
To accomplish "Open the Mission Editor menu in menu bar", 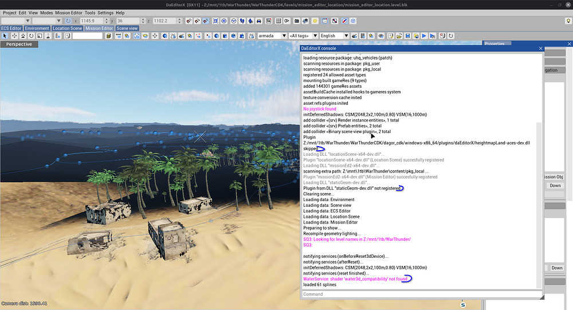I will [x=69, y=13].
